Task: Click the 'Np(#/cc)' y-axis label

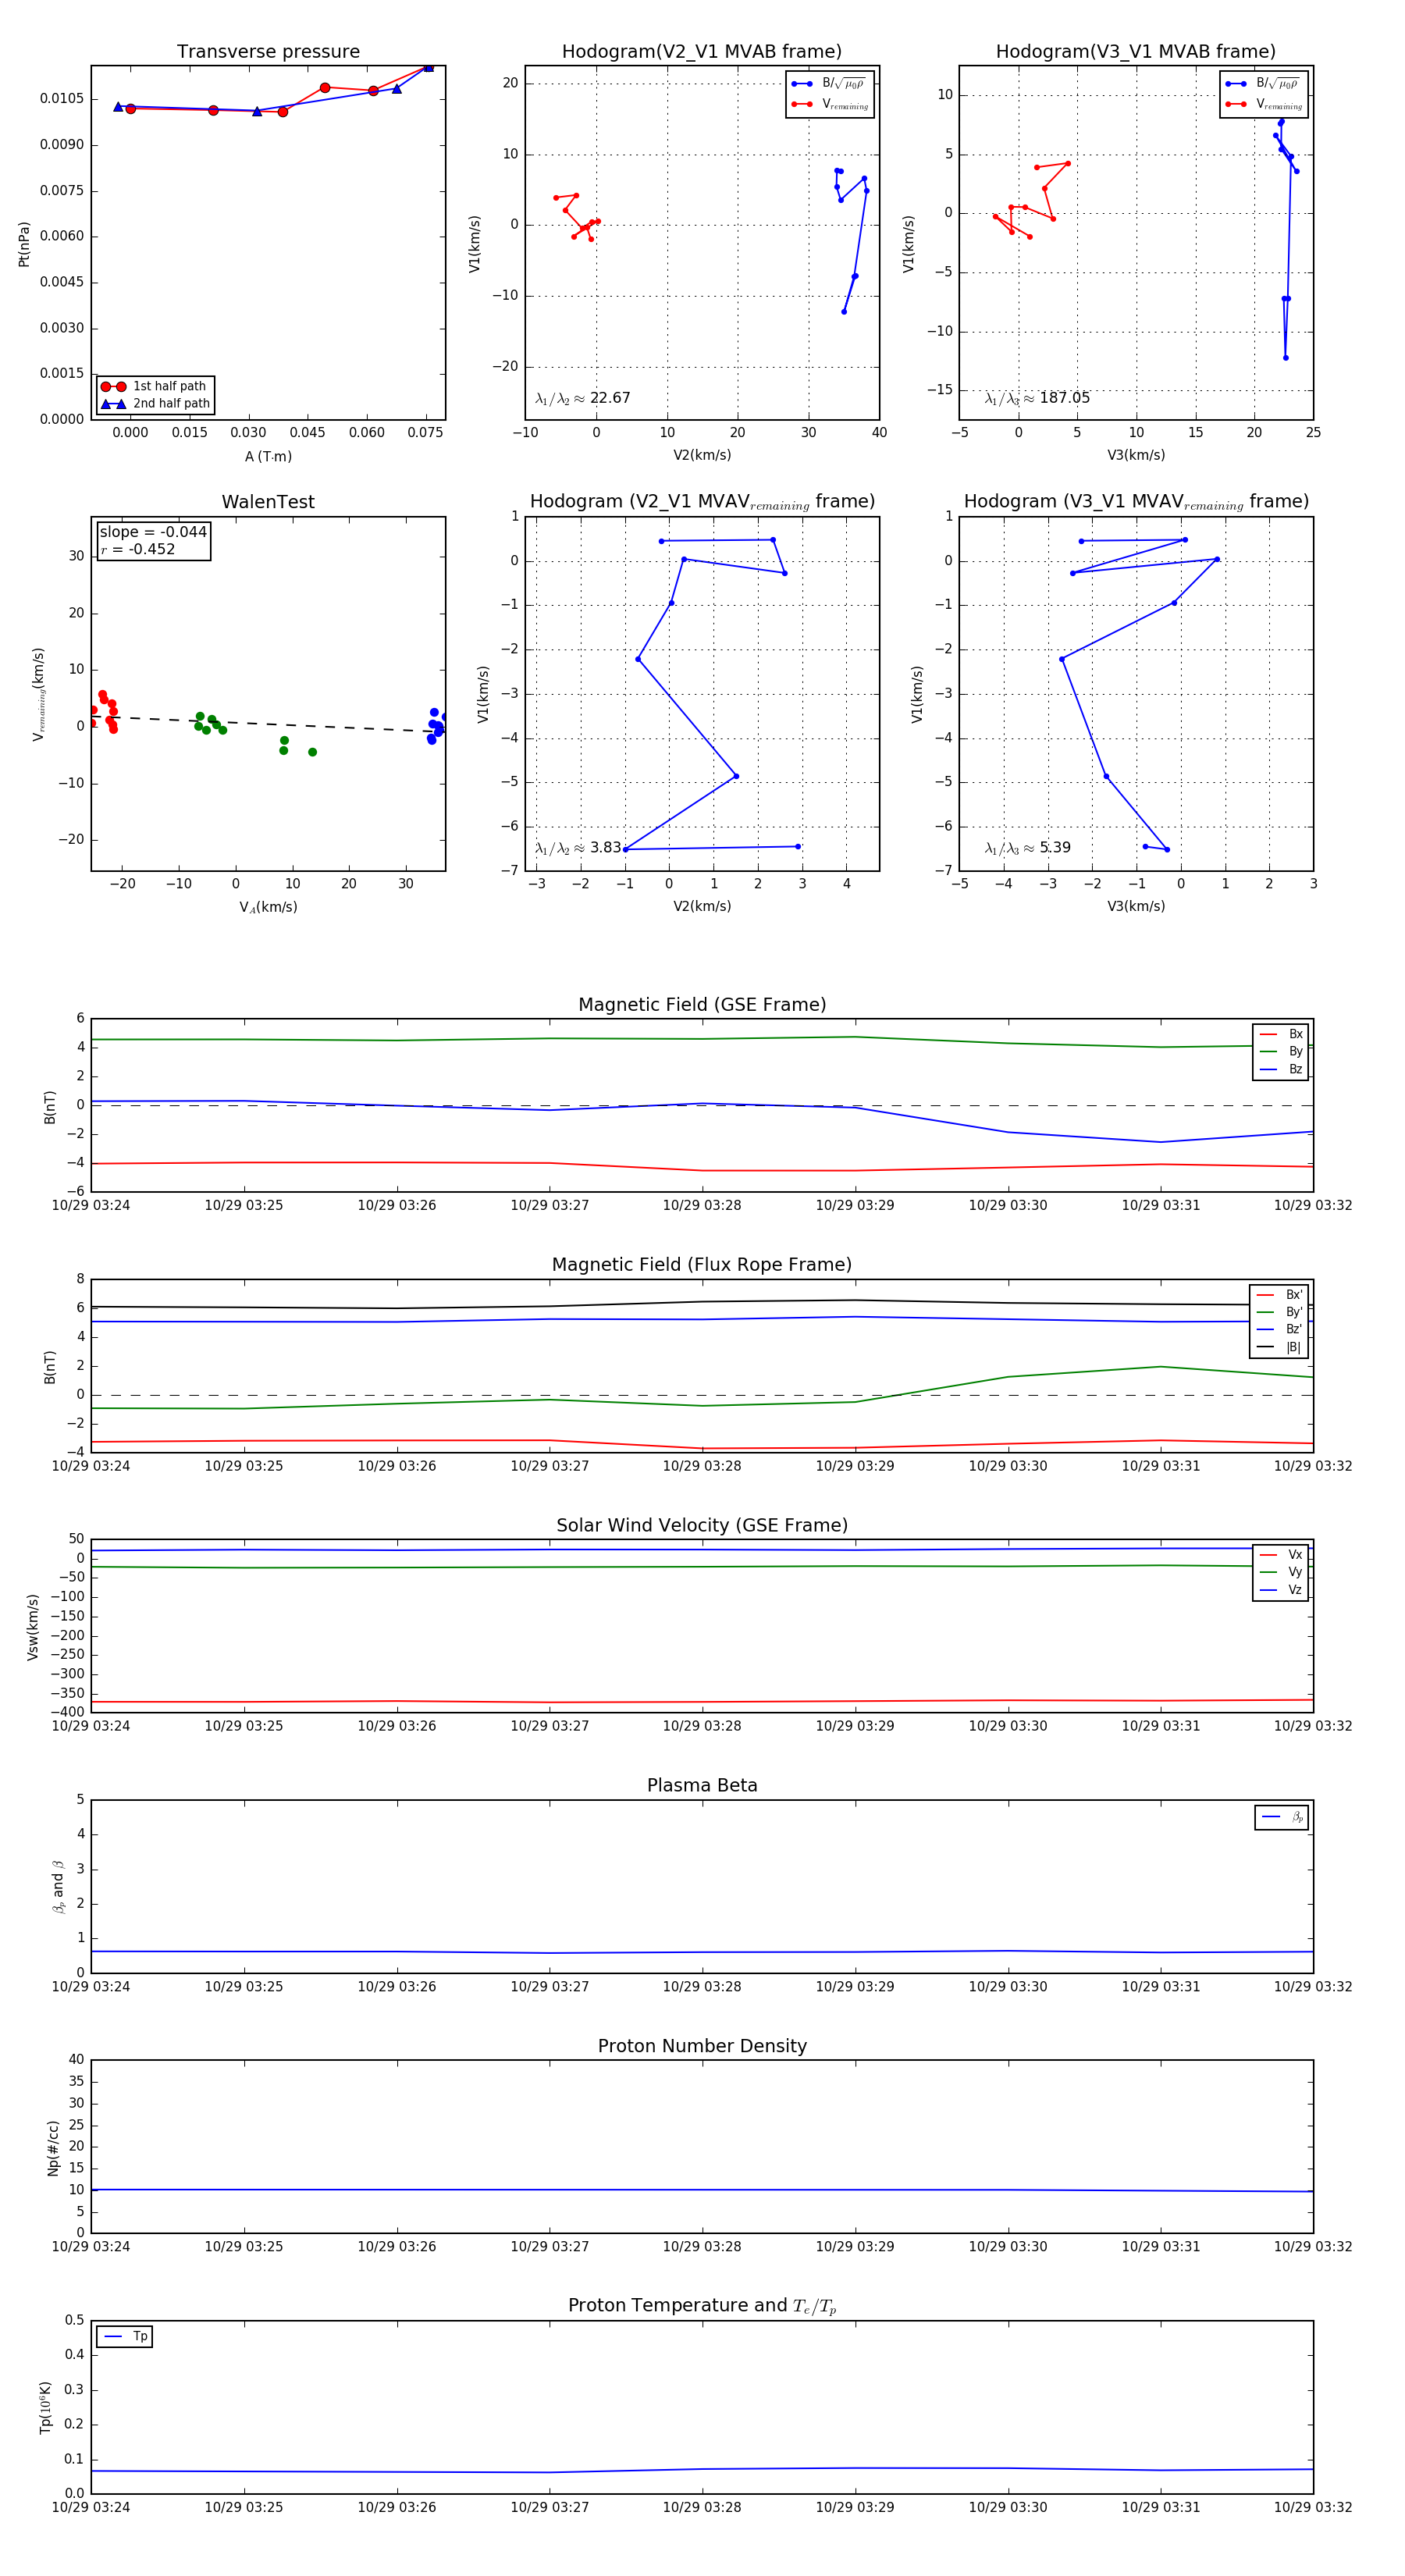Action: click(x=53, y=2147)
